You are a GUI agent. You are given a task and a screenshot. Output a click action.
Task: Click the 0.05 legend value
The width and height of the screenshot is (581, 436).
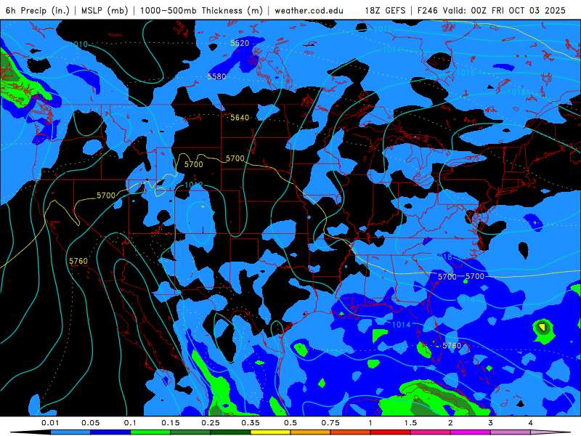pyautogui.click(x=90, y=423)
